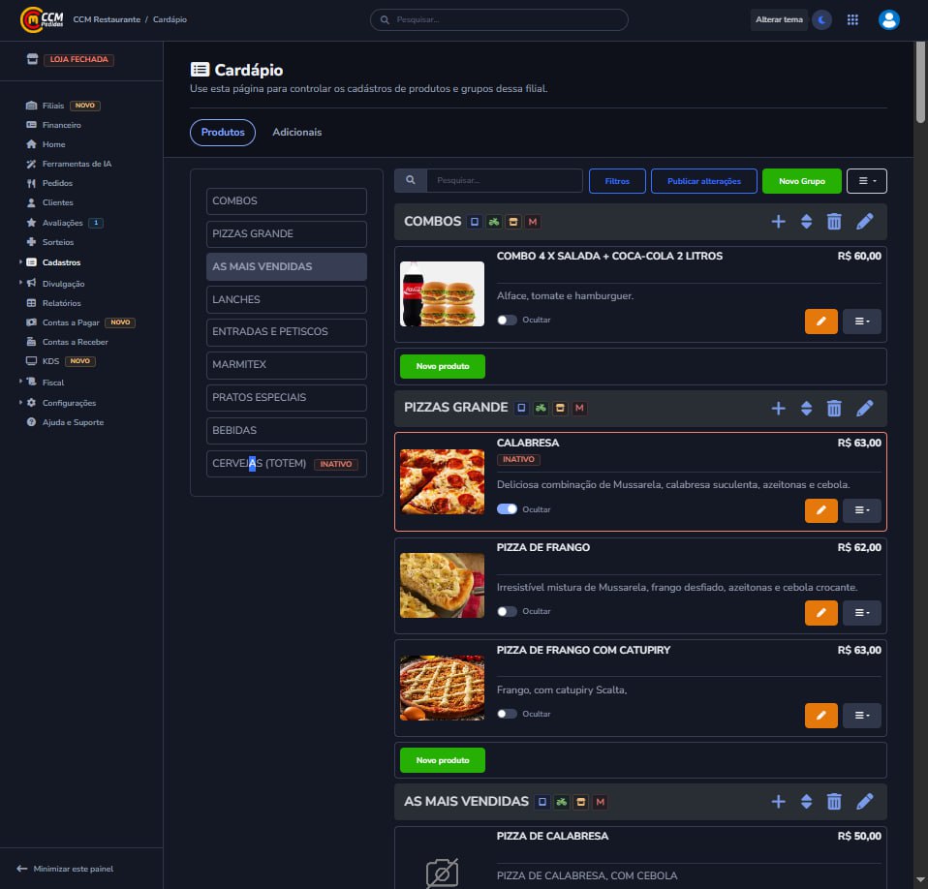Open the list menu dropdown beside Novo Grupo
The image size is (928, 889).
pos(866,181)
